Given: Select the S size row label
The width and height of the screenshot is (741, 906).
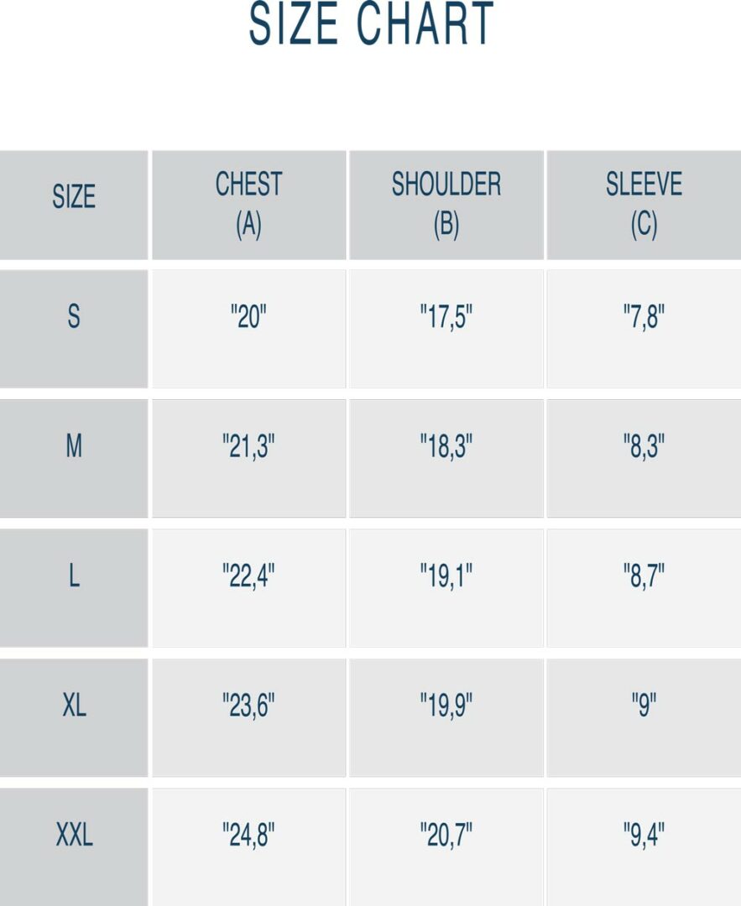Looking at the screenshot, I should [x=74, y=329].
